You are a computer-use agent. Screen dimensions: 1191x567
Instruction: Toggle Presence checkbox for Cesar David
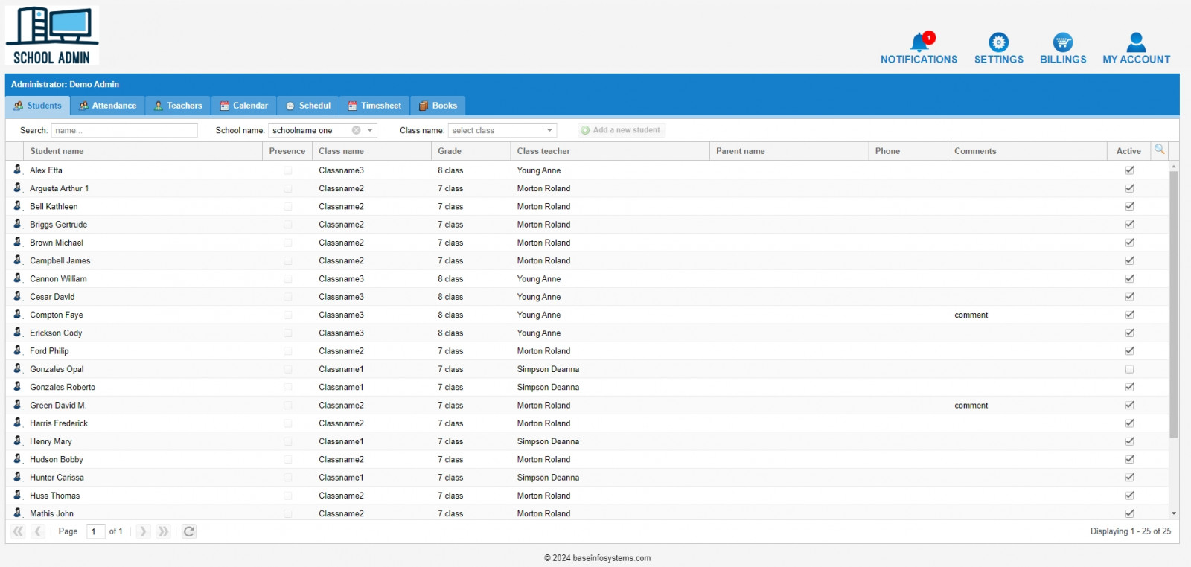(287, 297)
